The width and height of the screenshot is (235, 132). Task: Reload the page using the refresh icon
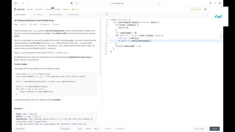coord(159,3)
